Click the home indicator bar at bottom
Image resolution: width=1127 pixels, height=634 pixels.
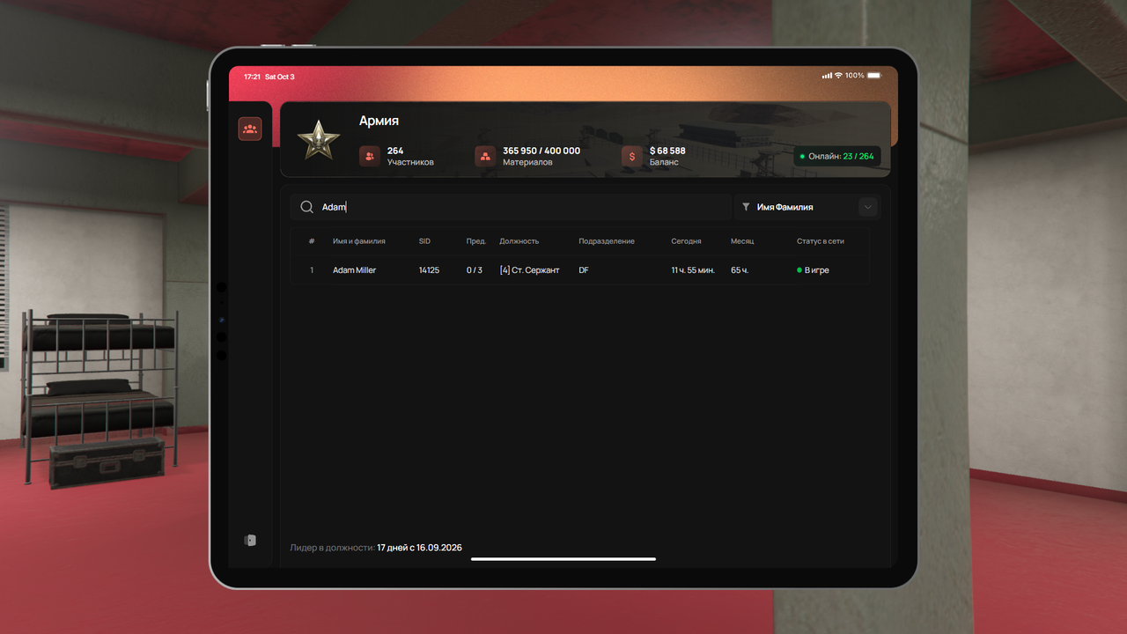563,558
